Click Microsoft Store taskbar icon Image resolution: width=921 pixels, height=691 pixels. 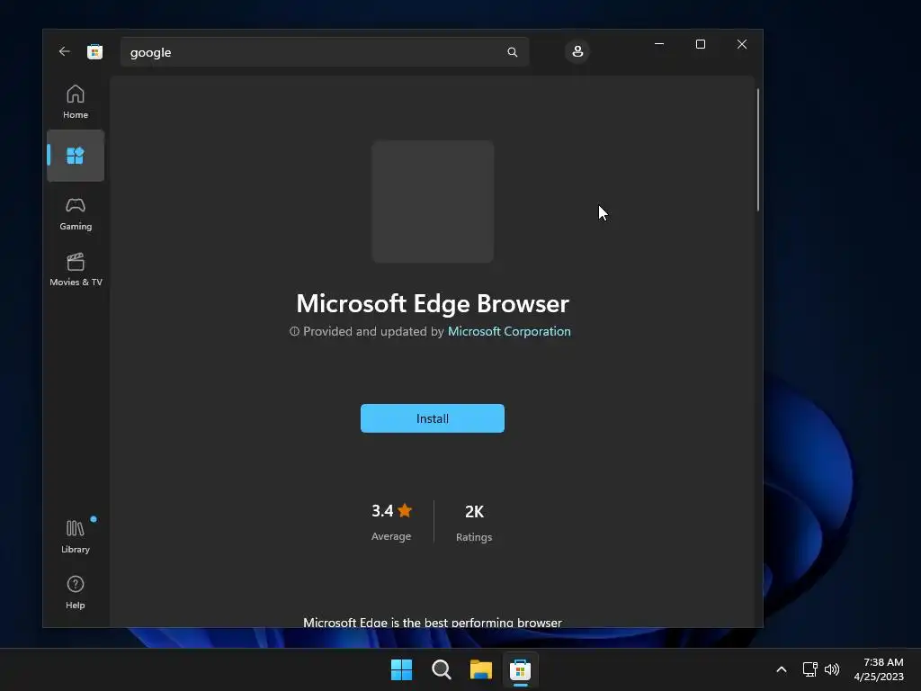(x=521, y=669)
